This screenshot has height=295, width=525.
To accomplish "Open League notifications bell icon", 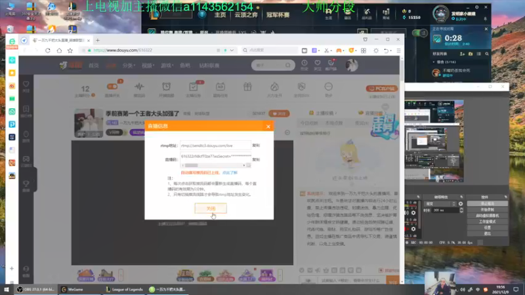I will (485, 19).
